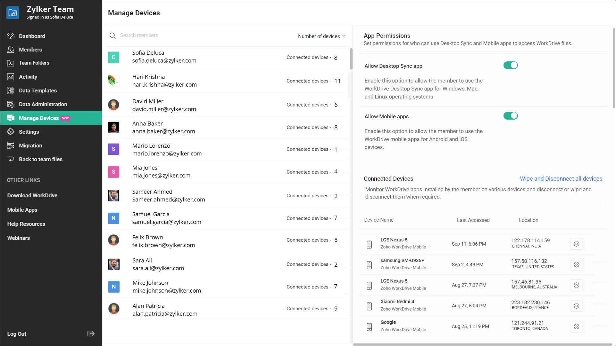Click settings gear for Xiaomi Redmi 4

click(x=576, y=306)
